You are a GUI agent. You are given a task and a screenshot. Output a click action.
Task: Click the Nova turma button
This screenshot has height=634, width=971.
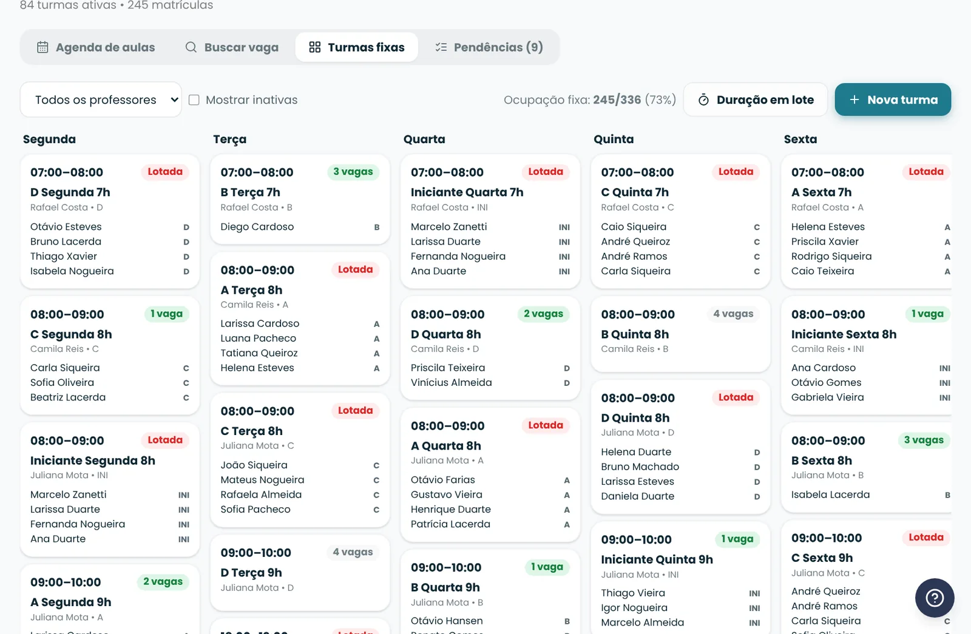click(x=893, y=99)
